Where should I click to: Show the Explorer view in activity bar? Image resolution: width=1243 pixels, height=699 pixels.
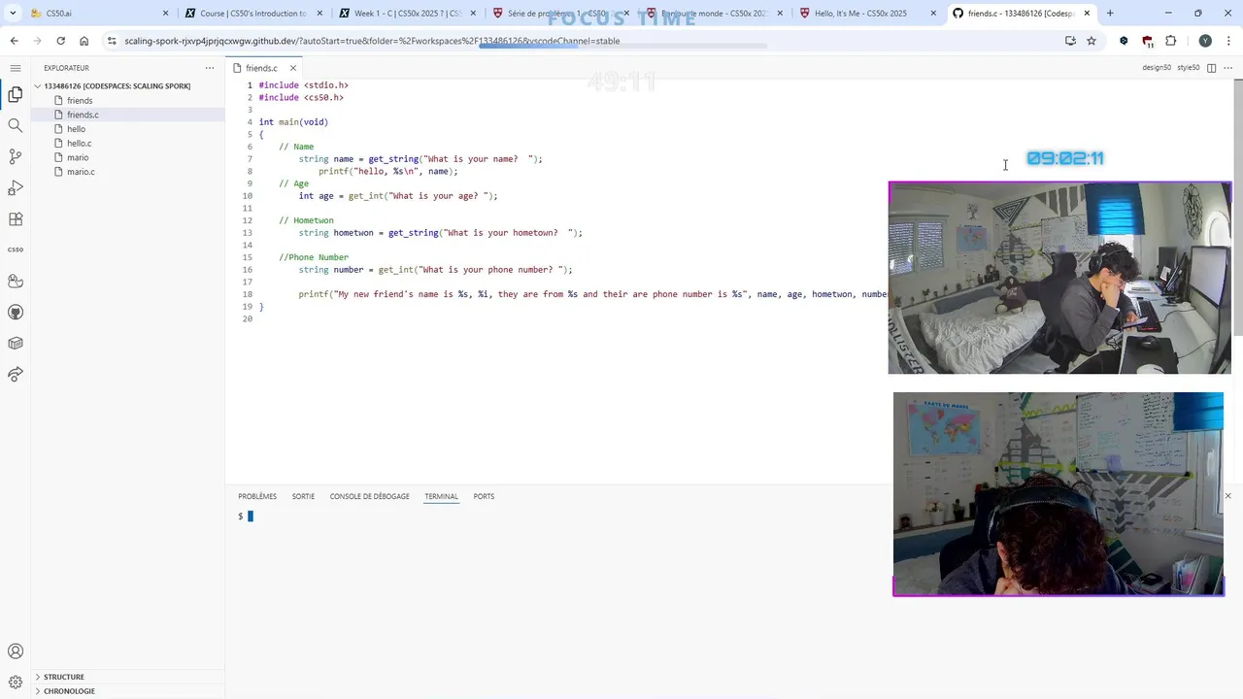[x=15, y=94]
